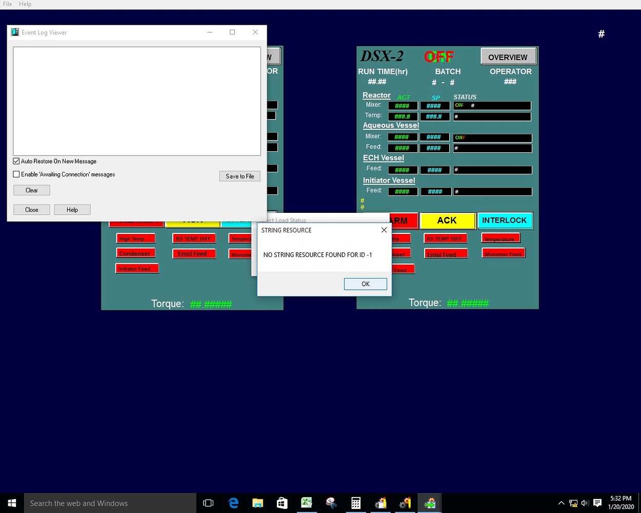Click the Task View icon
Screen dimensions: 641x513
point(208,503)
